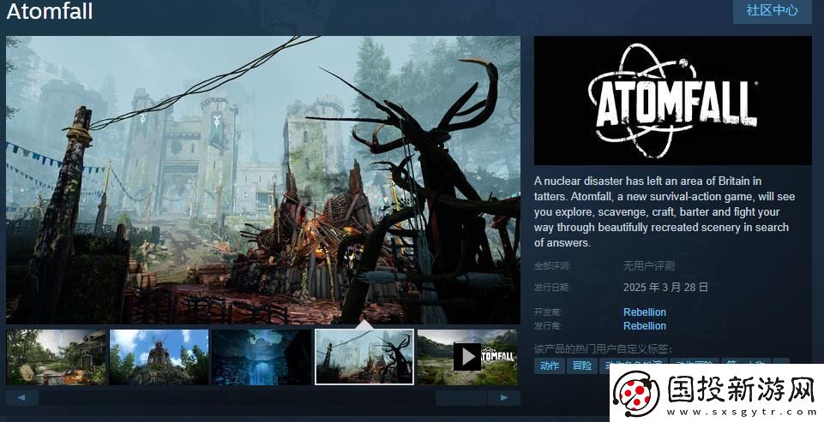This screenshot has width=824, height=422.
Task: Click the 动作 action tag
Action: pos(550,366)
